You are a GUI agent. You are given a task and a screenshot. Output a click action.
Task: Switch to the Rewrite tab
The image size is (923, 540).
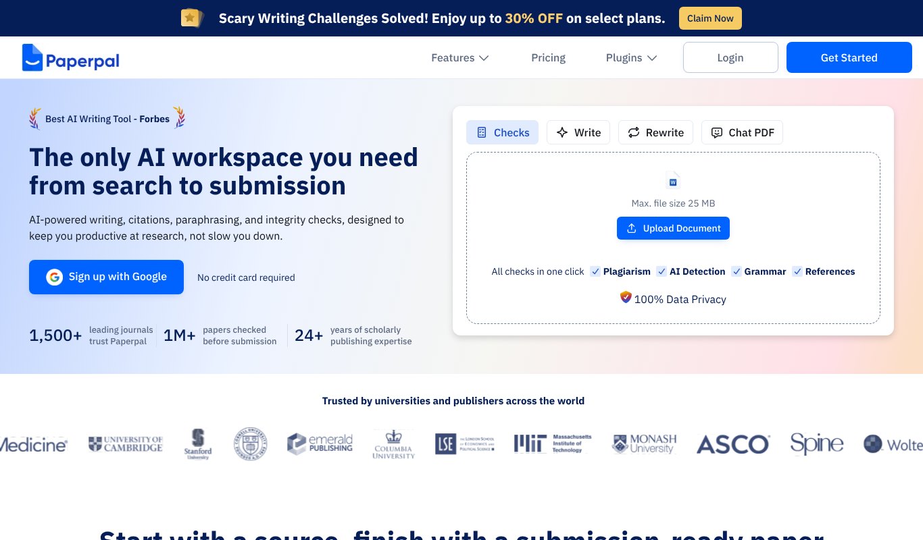pyautogui.click(x=656, y=132)
